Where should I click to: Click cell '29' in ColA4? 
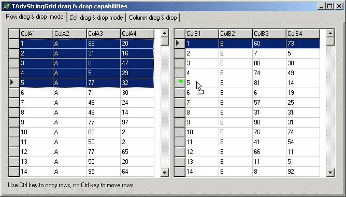(137, 73)
